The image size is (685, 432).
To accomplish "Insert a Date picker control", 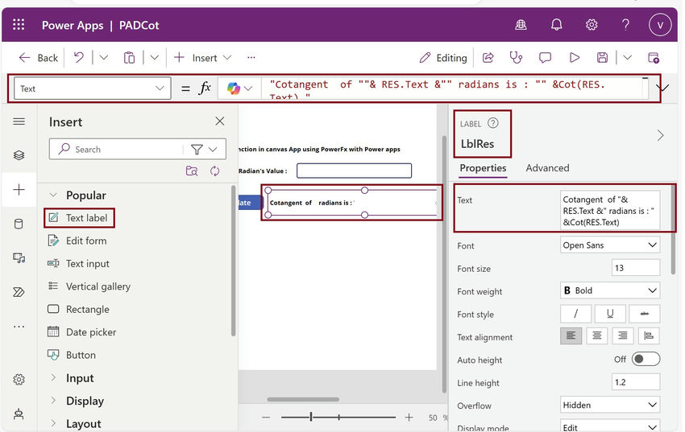I will pyautogui.click(x=81, y=331).
